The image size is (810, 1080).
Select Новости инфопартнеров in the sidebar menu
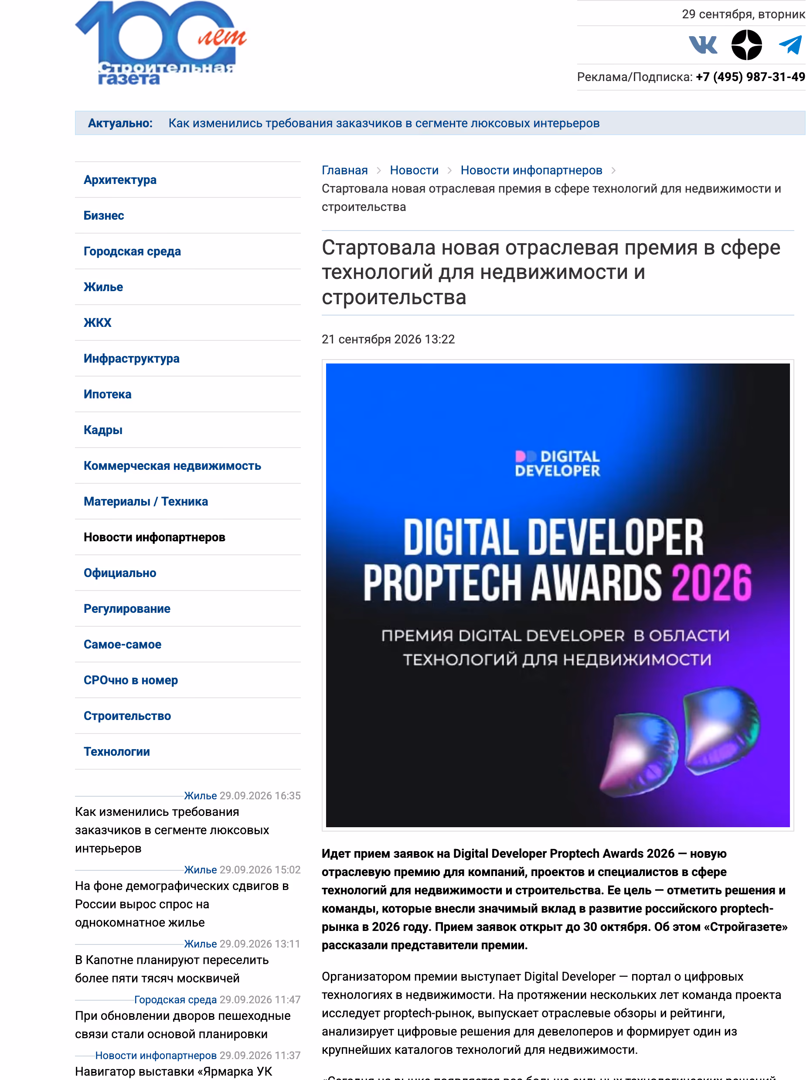pos(154,537)
